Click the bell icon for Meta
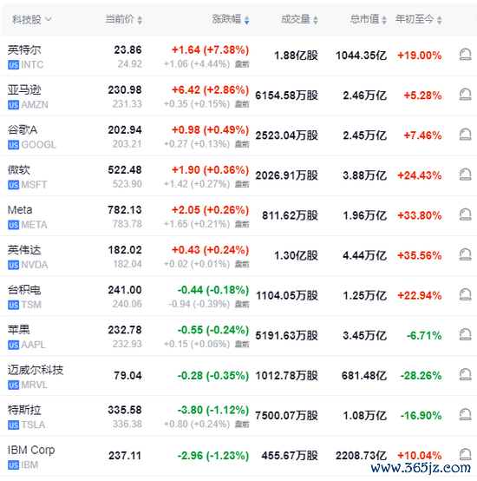 pyautogui.click(x=465, y=214)
